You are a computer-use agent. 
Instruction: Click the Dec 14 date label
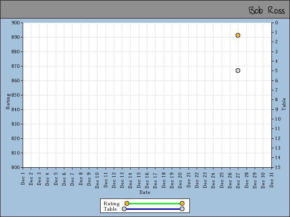(x=130, y=180)
